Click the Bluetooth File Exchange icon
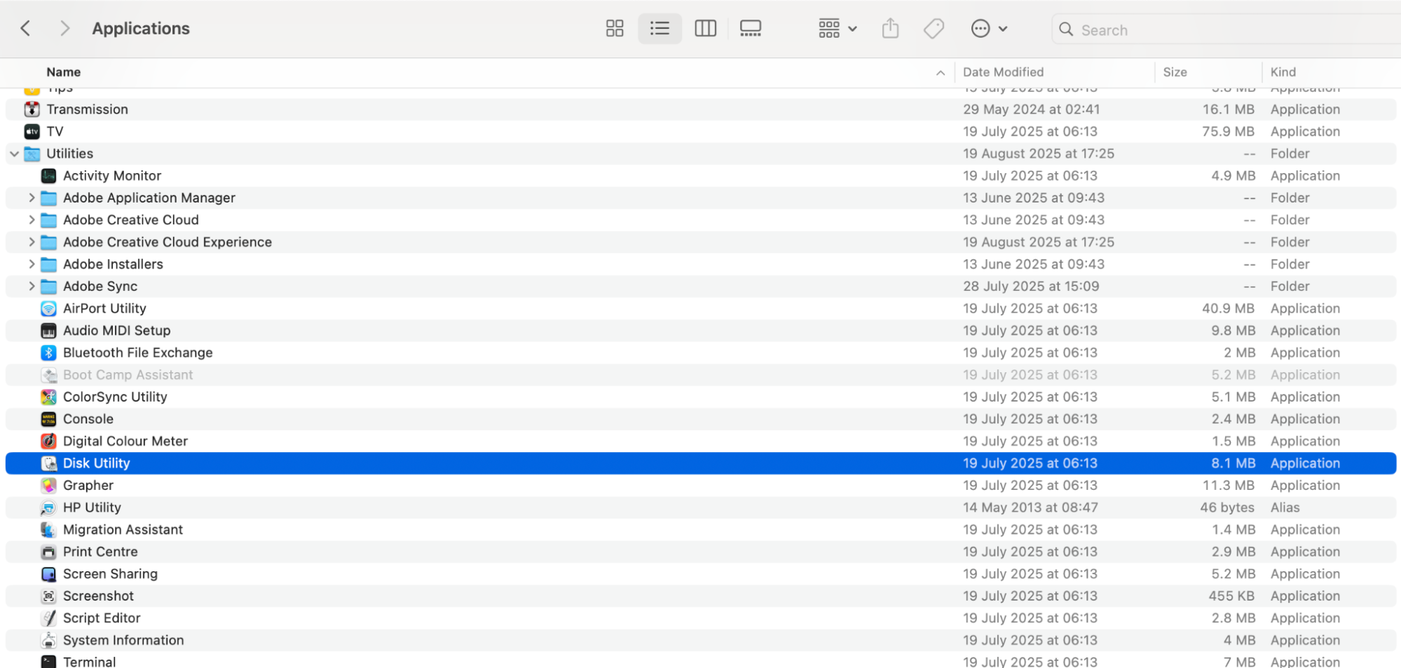This screenshot has height=668, width=1401. pos(48,353)
